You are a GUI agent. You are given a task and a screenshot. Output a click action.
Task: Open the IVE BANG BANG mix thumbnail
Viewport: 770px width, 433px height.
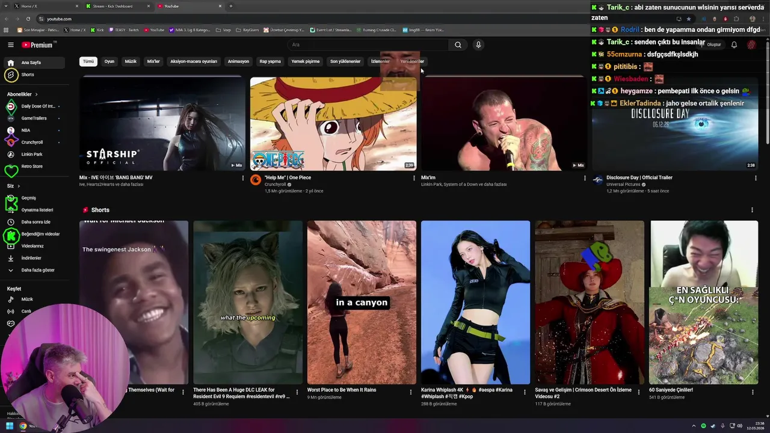161,124
